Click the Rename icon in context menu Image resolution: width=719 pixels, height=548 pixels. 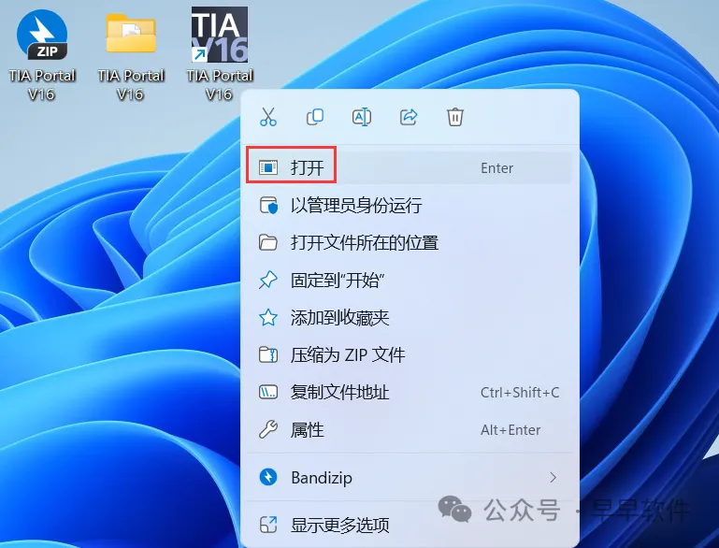362,117
